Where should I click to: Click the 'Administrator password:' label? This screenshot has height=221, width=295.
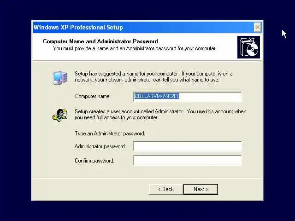pyautogui.click(x=100, y=146)
